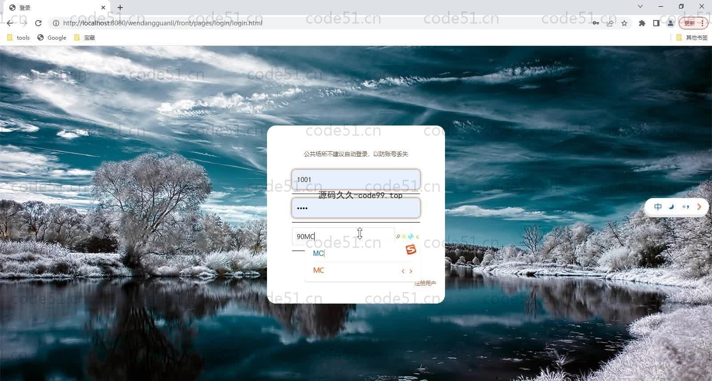View site information icon beside the URL
Screen dimensions: 712x381
56,23
